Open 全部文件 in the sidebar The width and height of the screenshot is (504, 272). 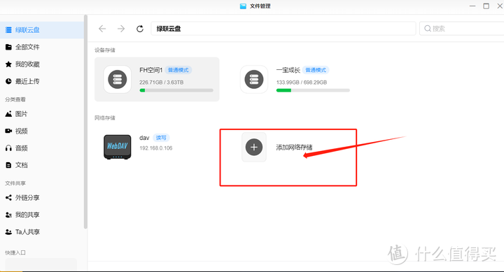pyautogui.click(x=42, y=48)
